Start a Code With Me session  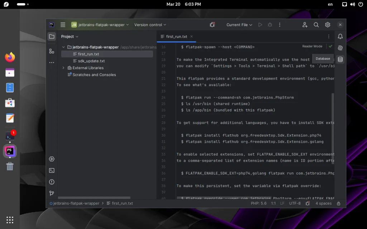pos(305,25)
